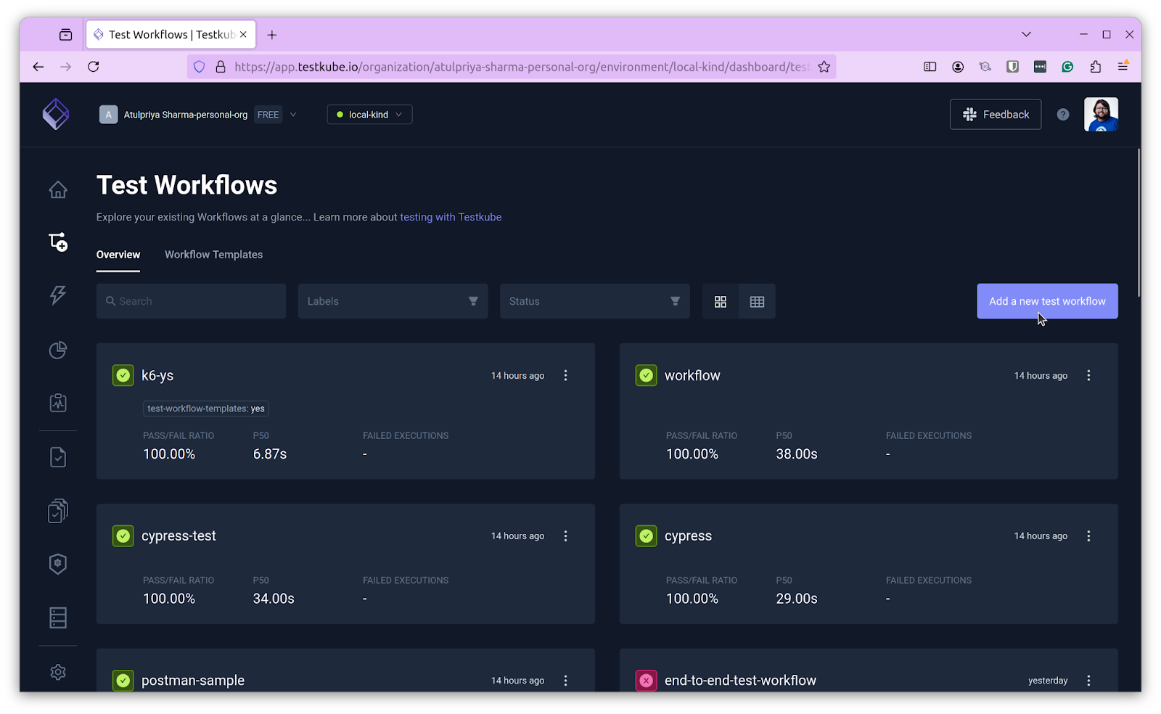Open the shield sidebar icon
The height and width of the screenshot is (714, 1161).
coord(58,564)
